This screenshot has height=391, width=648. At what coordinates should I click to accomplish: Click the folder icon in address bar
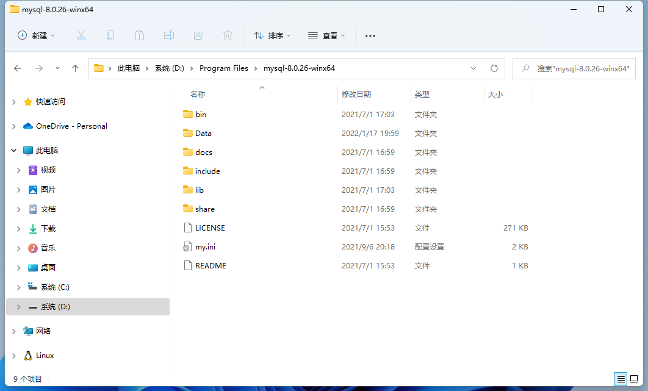click(x=98, y=68)
